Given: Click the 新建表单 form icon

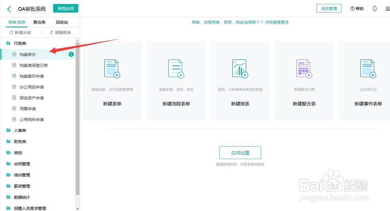Looking at the screenshot, I should [112, 69].
